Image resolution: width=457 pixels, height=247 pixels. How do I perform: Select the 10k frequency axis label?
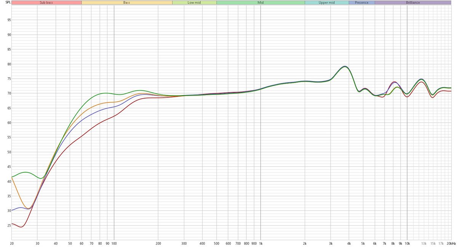pyautogui.click(x=407, y=243)
